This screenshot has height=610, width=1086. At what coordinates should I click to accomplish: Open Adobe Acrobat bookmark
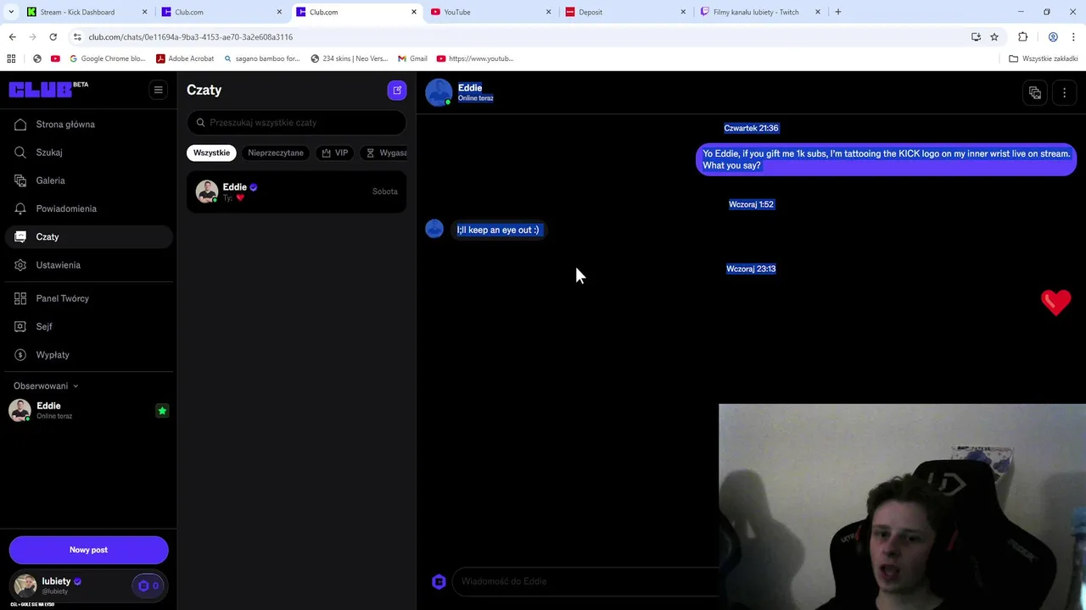185,58
